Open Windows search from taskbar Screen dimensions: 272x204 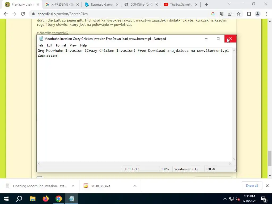pos(19,199)
